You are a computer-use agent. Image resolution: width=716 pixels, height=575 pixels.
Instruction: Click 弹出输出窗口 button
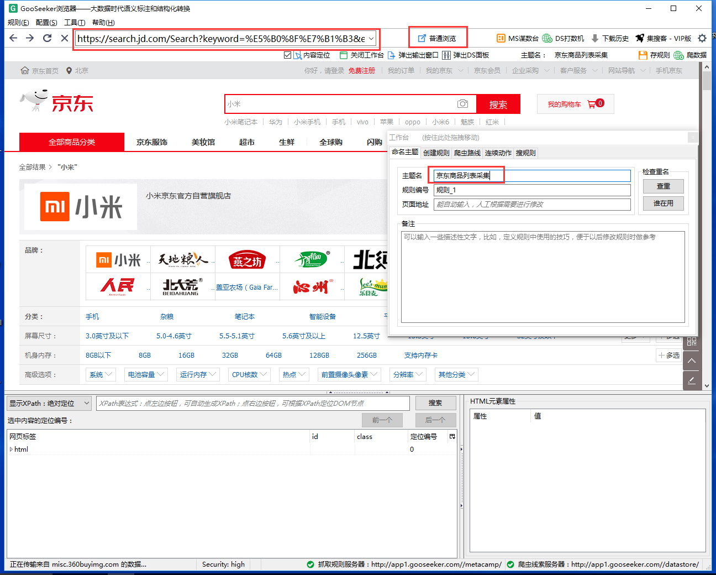413,55
